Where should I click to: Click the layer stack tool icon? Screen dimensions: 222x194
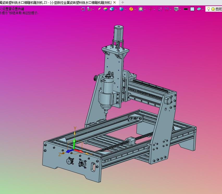click(89, 9)
